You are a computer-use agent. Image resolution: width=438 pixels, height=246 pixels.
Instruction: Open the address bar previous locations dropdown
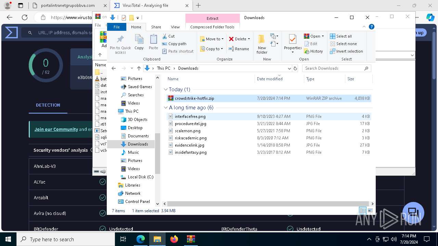click(x=289, y=68)
